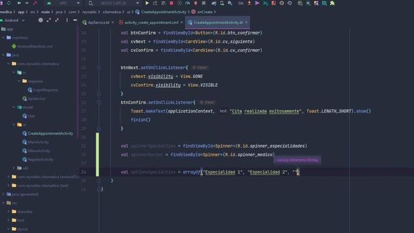Select LoginResponse in project tree
Screen dimensions: 414x233
pyautogui.click(x=43, y=90)
